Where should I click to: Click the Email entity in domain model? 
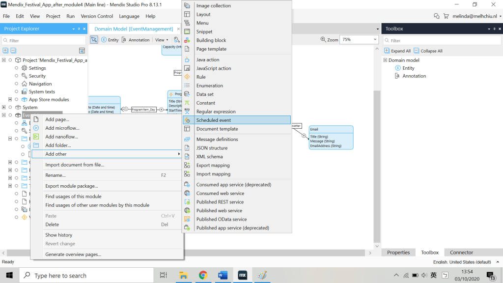331,138
